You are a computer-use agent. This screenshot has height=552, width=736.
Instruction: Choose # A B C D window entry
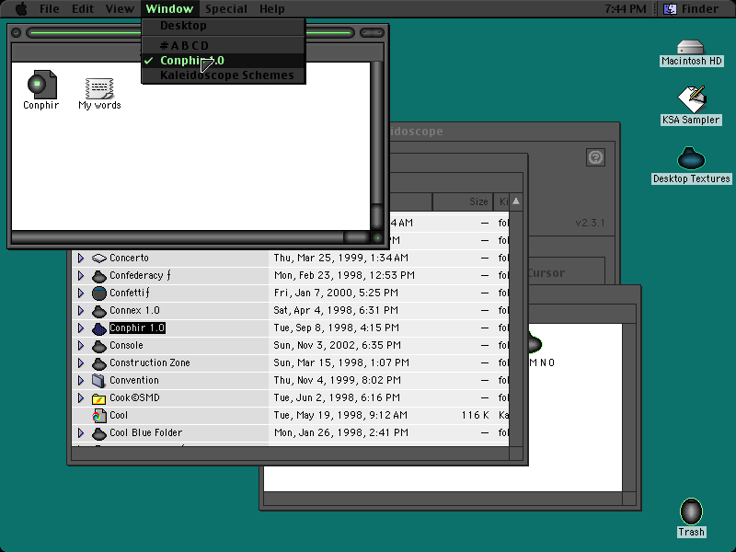point(224,45)
